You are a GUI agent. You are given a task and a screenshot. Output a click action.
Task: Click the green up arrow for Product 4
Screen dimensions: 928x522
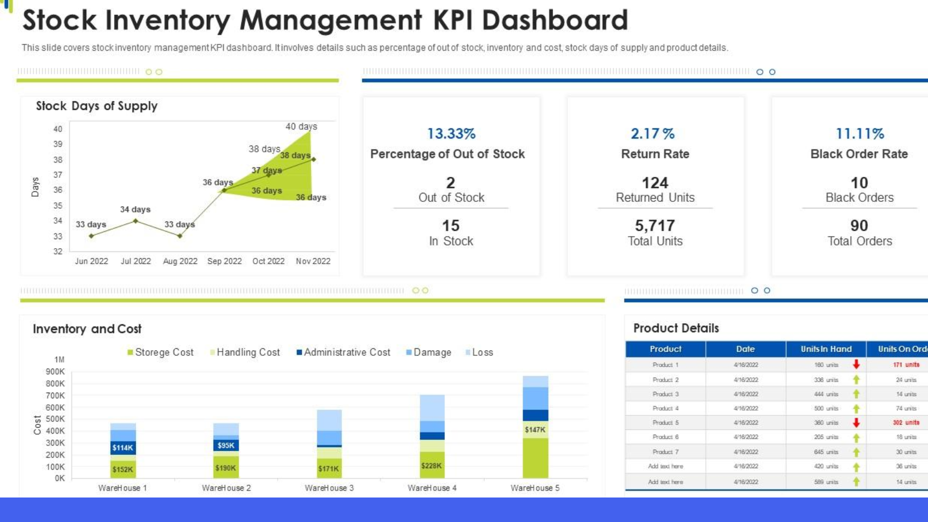click(856, 409)
